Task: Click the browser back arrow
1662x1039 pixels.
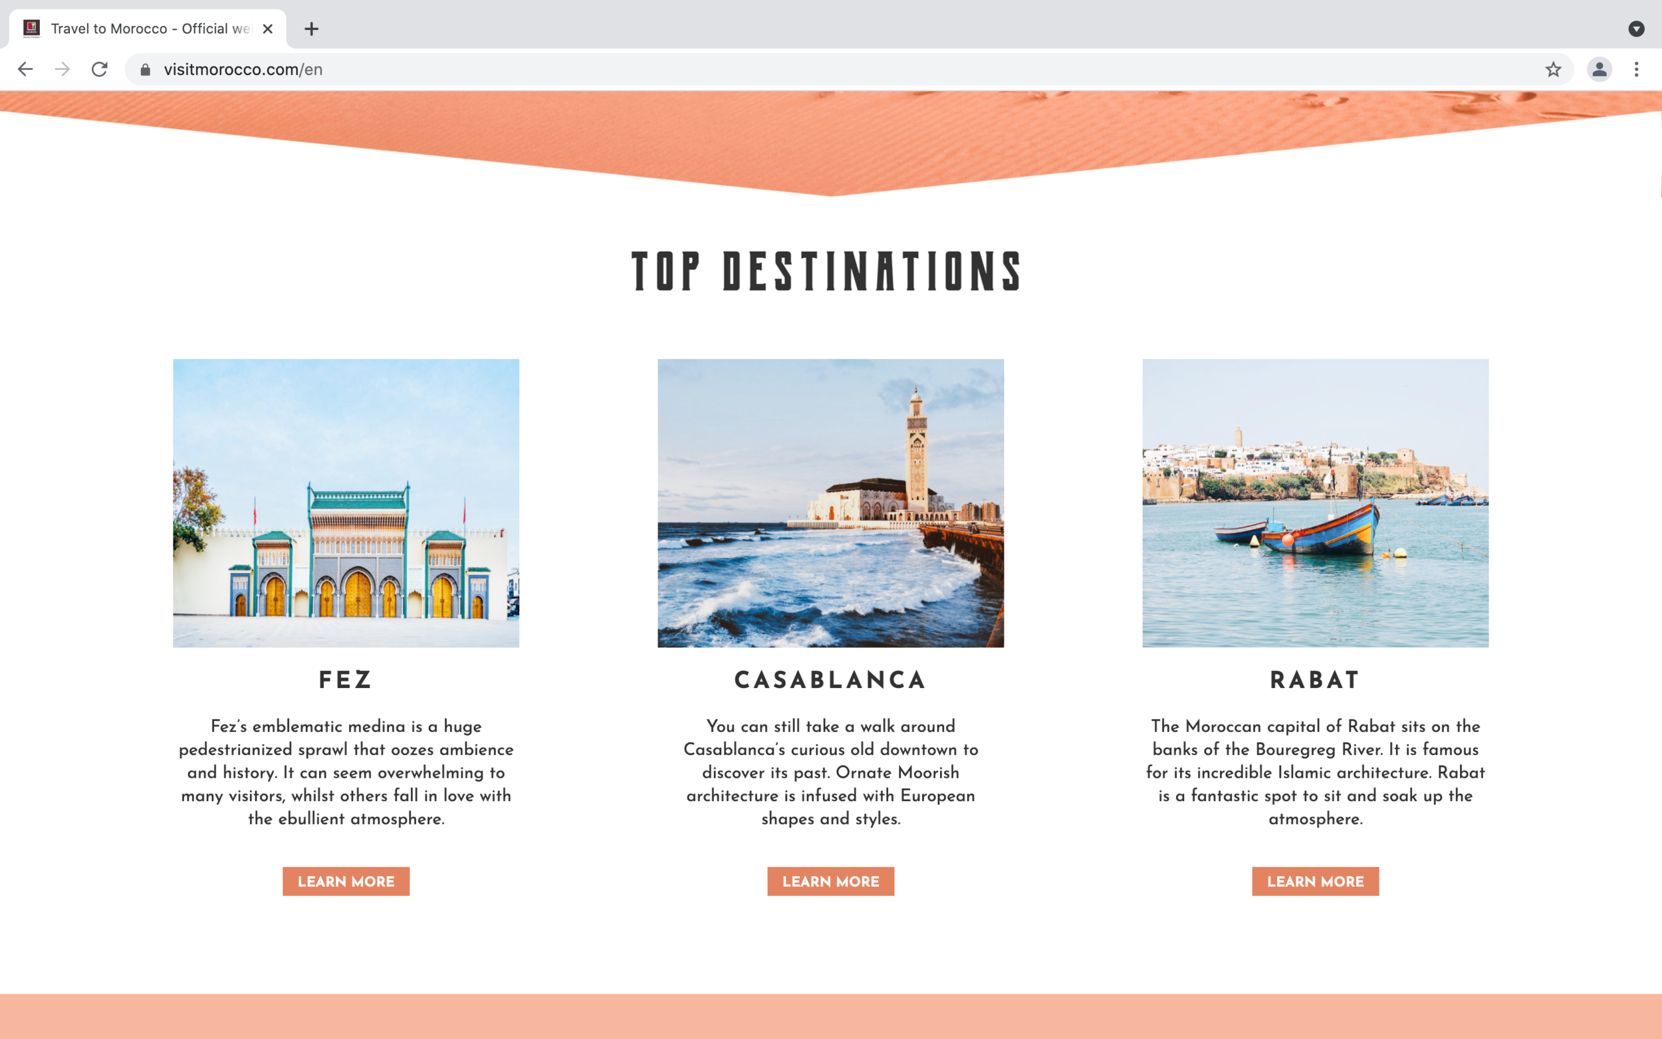Action: pos(25,69)
